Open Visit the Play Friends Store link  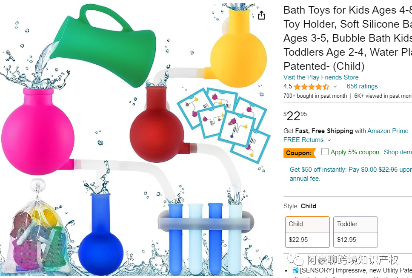tap(321, 77)
